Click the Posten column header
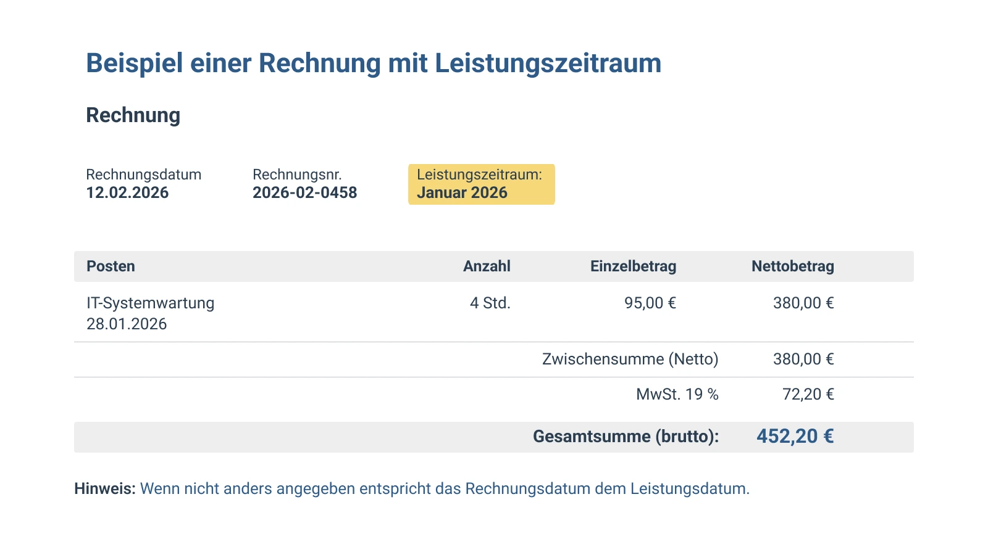This screenshot has width=988, height=555. [x=111, y=266]
